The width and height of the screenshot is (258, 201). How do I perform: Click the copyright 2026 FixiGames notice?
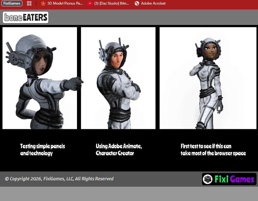[59, 179]
